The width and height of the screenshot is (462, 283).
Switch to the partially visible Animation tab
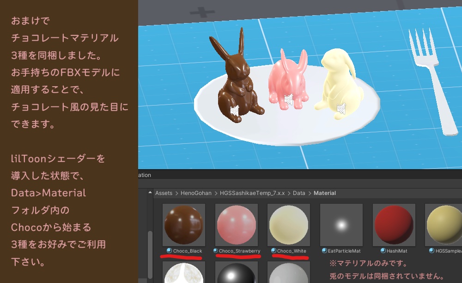tap(143, 175)
